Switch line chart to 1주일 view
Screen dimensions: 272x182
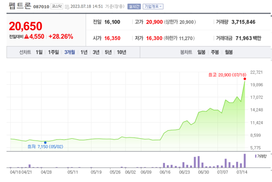pyautogui.click(x=53, y=52)
